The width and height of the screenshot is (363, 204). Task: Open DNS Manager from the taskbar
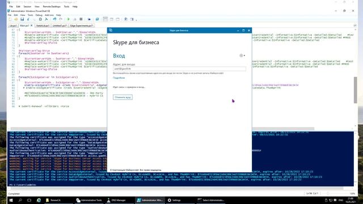(x=120, y=200)
